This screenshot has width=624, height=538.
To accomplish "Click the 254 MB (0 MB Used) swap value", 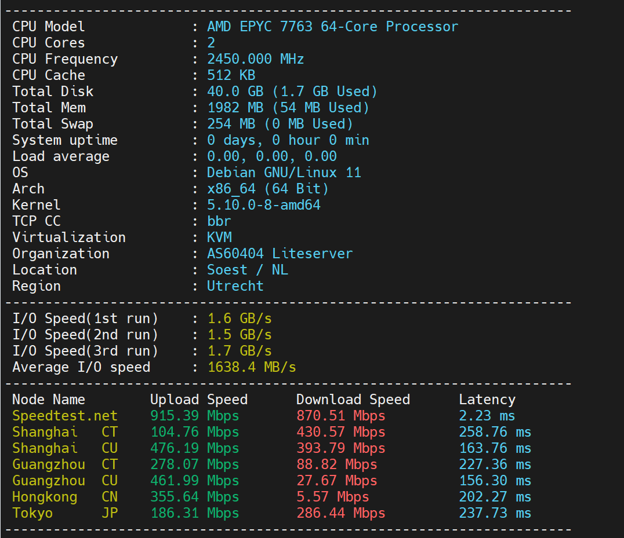I will tap(280, 125).
